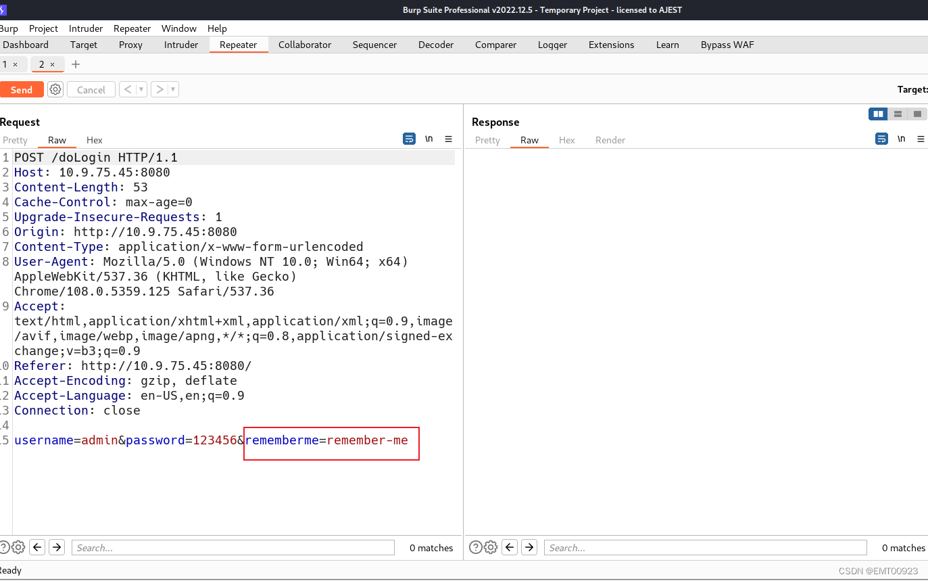Image resolution: width=928 pixels, height=581 pixels.
Task: Switch to the Intruder tool tab
Action: tap(181, 45)
